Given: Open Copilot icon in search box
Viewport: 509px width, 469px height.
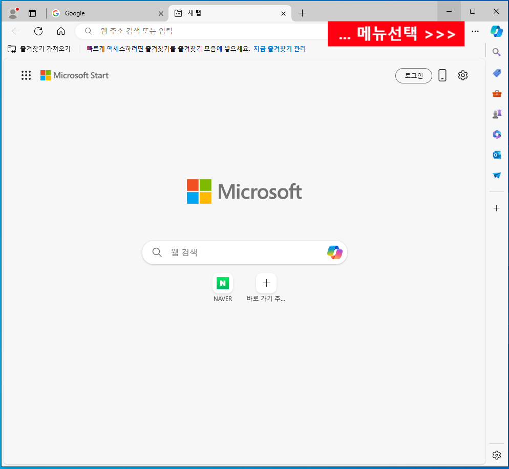Looking at the screenshot, I should 335,252.
